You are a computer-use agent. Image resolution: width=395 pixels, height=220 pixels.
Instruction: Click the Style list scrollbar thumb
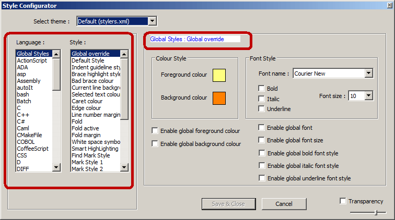pyautogui.click(x=124, y=89)
